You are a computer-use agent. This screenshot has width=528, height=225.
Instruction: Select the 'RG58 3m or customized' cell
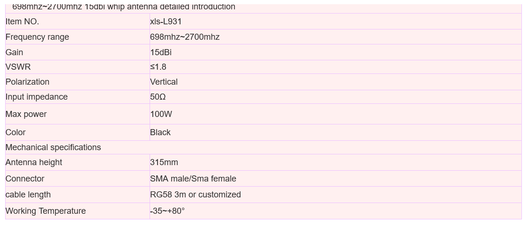[x=335, y=195]
